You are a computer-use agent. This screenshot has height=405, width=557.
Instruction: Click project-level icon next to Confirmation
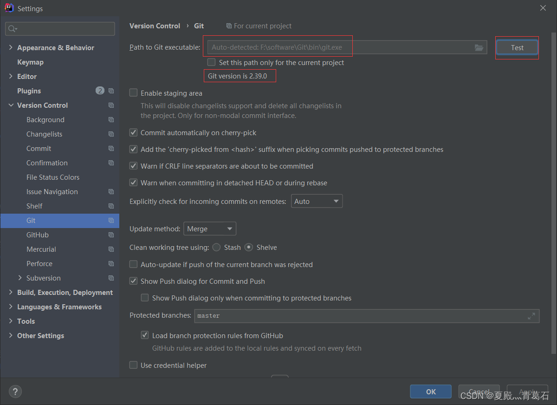[x=111, y=163]
